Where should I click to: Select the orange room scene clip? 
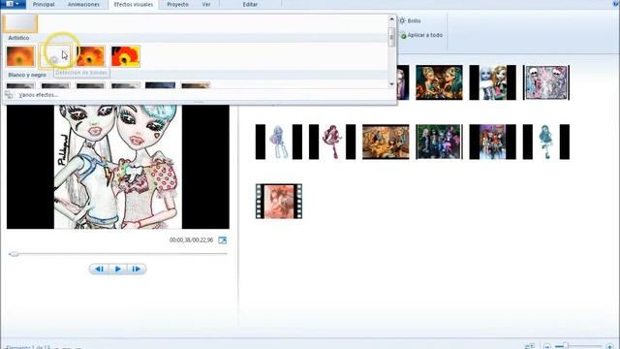pos(386,142)
